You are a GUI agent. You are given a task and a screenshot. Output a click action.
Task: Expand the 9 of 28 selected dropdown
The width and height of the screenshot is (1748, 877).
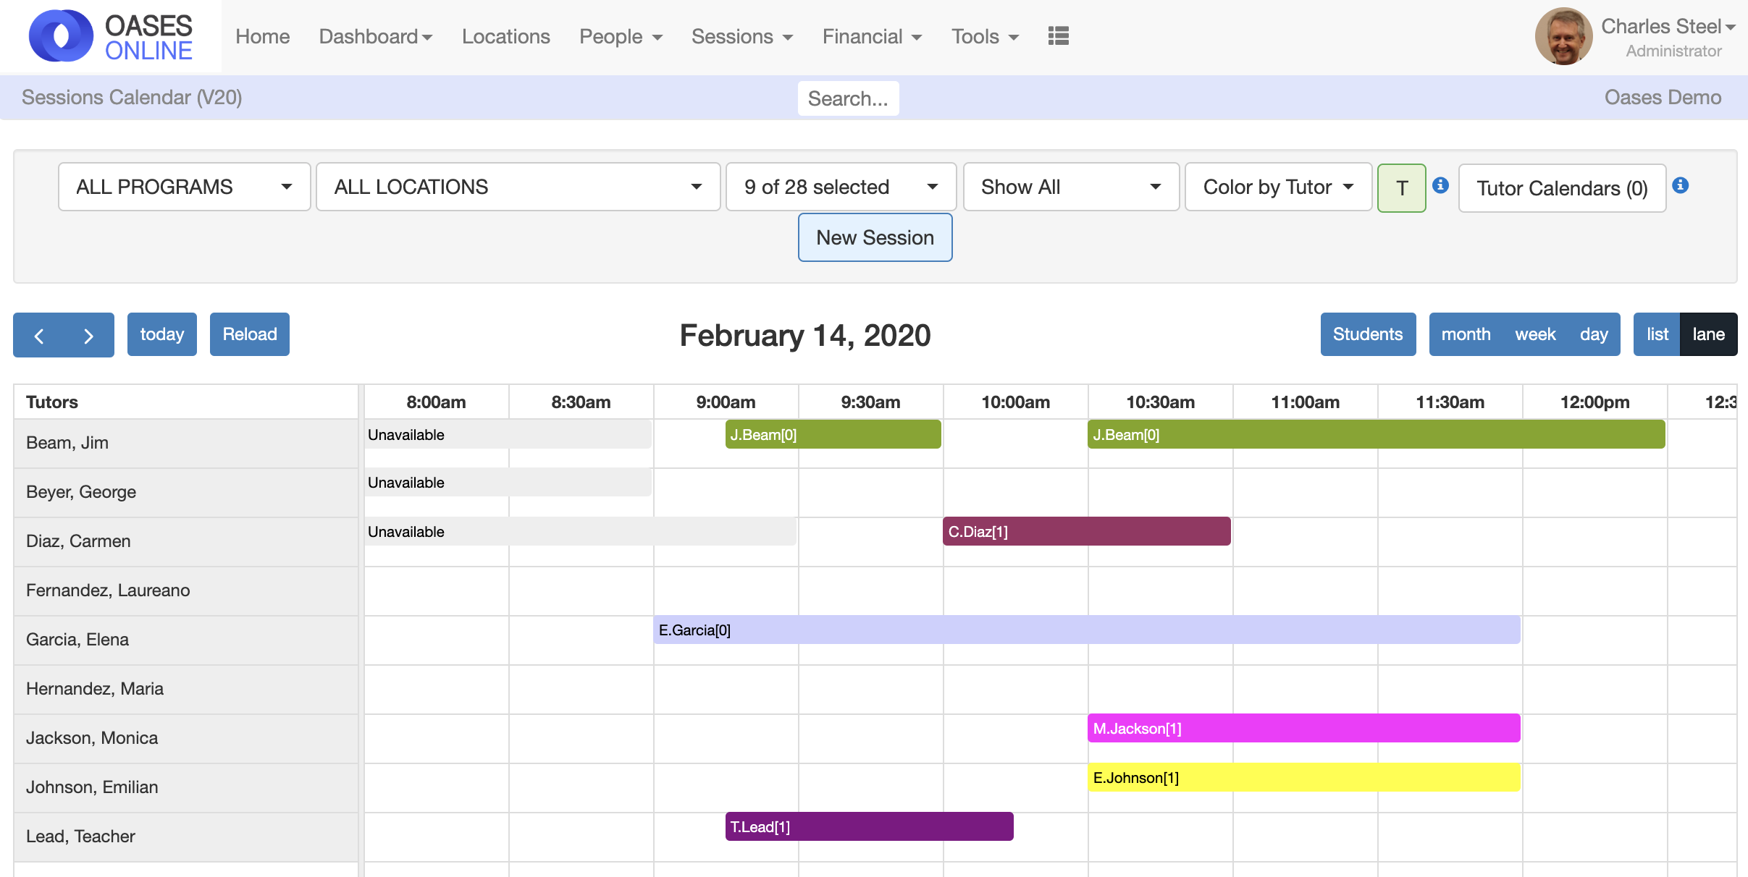841,187
